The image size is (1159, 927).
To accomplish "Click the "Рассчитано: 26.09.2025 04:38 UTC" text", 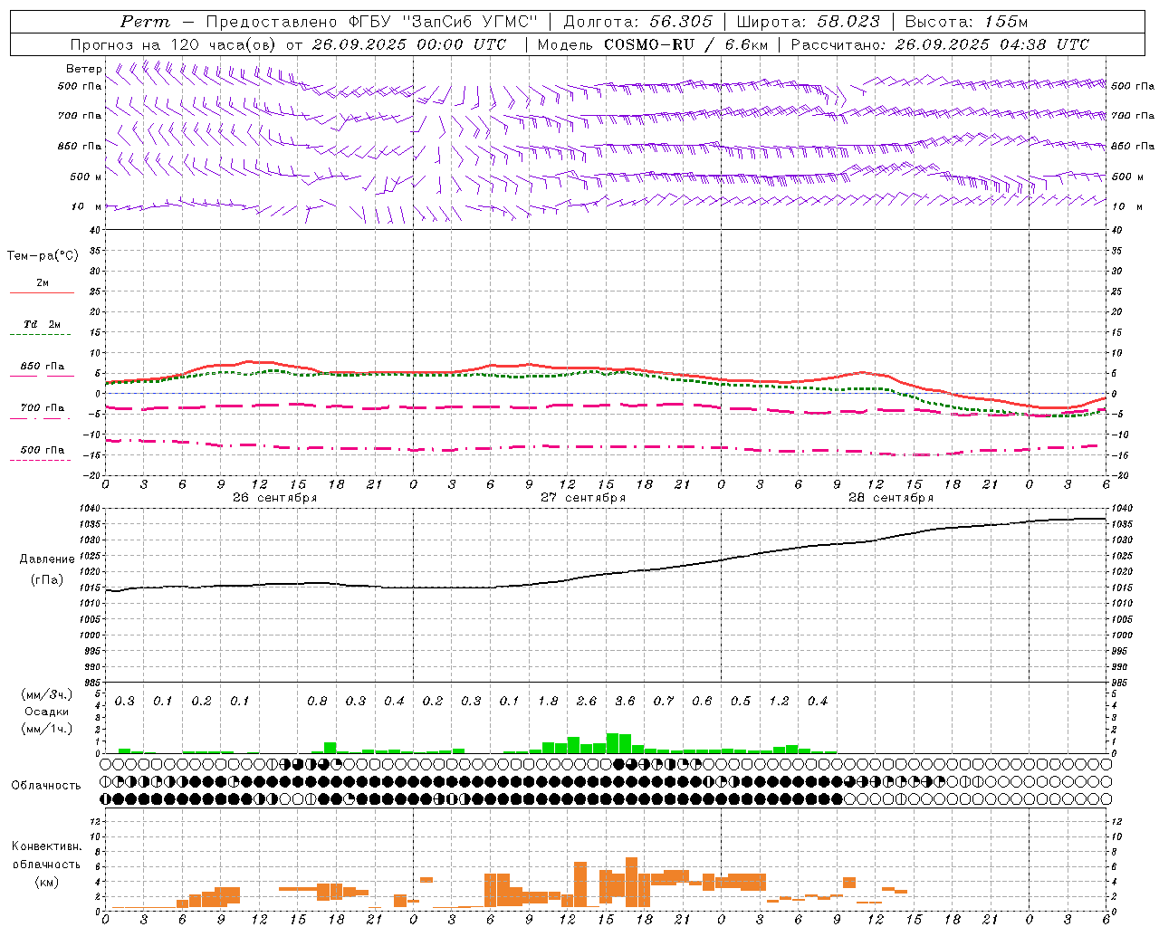I will [939, 44].
